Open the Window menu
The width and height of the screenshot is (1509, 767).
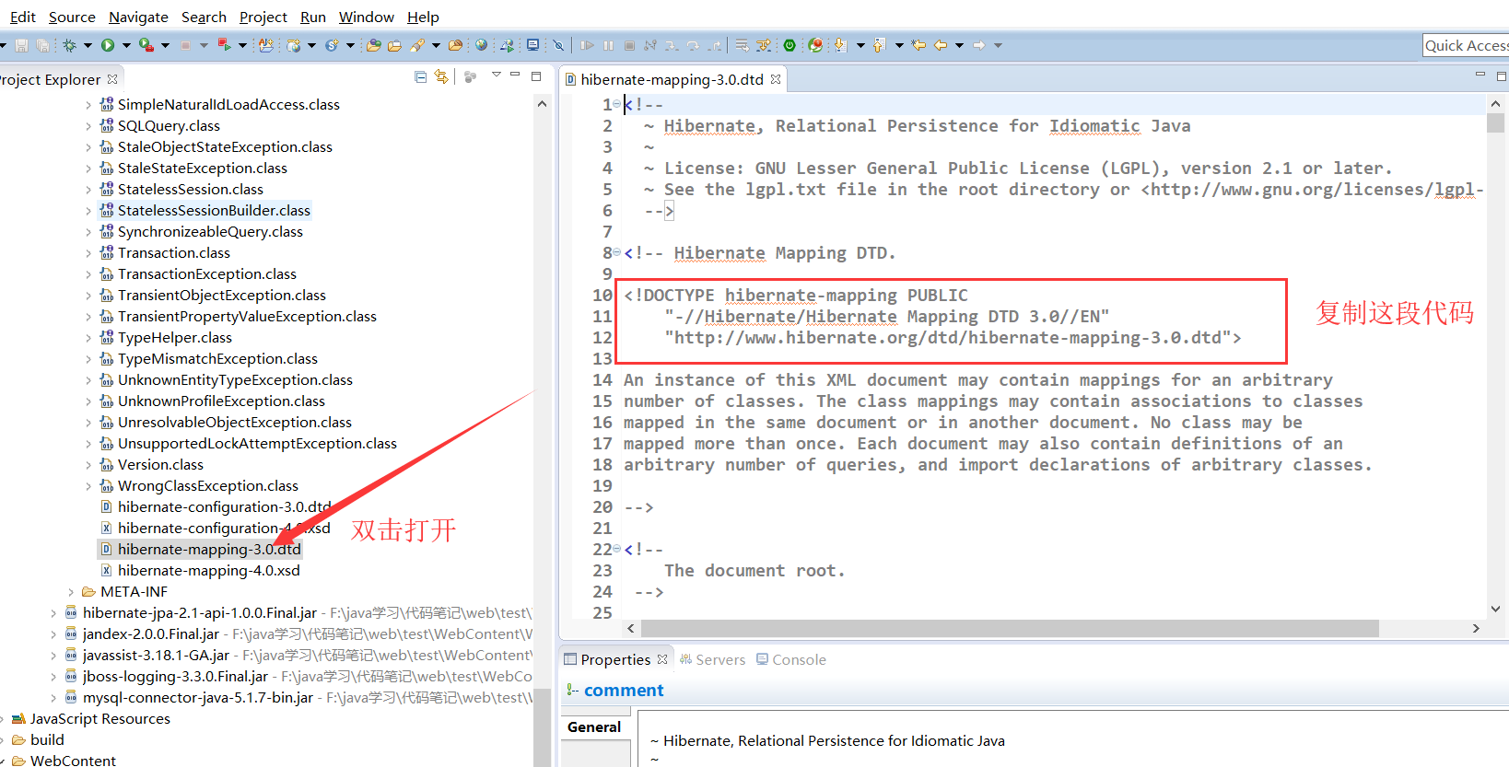(366, 17)
